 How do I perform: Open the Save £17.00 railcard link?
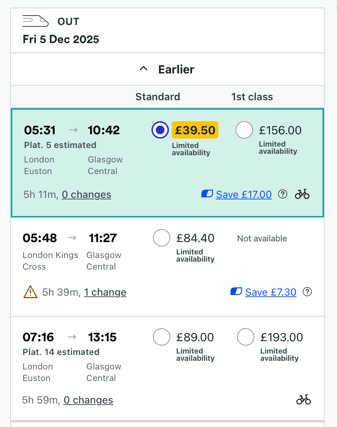point(244,195)
